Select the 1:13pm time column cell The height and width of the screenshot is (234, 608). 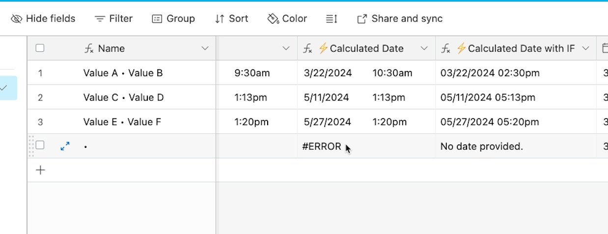point(257,97)
